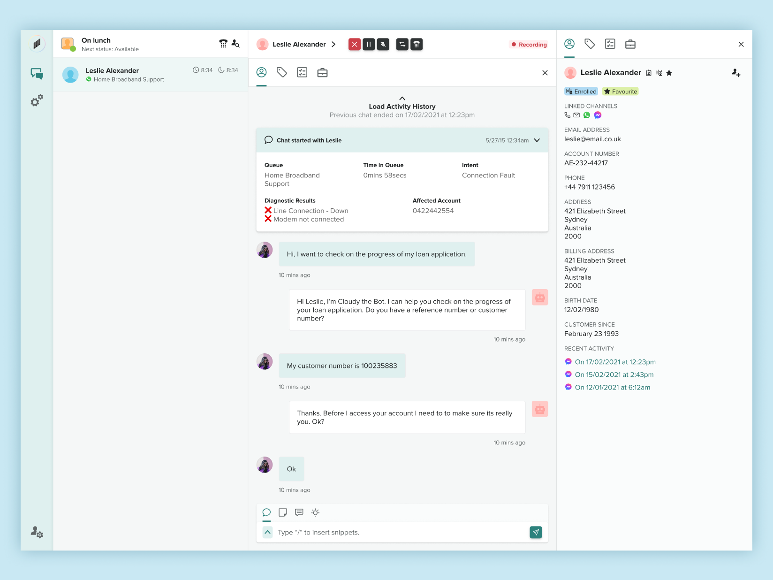This screenshot has height=580, width=773.
Task: Toggle the Recording indicator
Action: (529, 45)
